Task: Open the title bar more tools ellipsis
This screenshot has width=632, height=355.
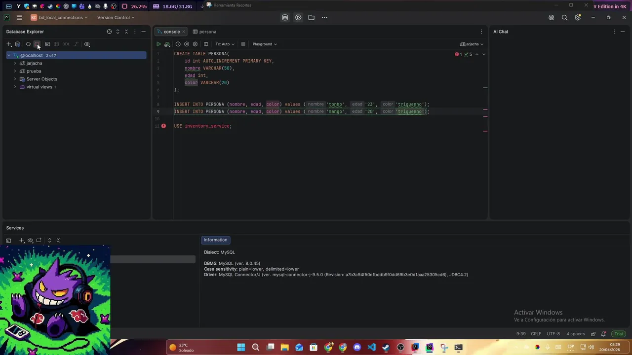Action: click(x=324, y=17)
